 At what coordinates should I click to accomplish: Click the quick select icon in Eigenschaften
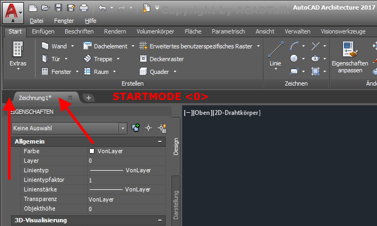pyautogui.click(x=162, y=128)
